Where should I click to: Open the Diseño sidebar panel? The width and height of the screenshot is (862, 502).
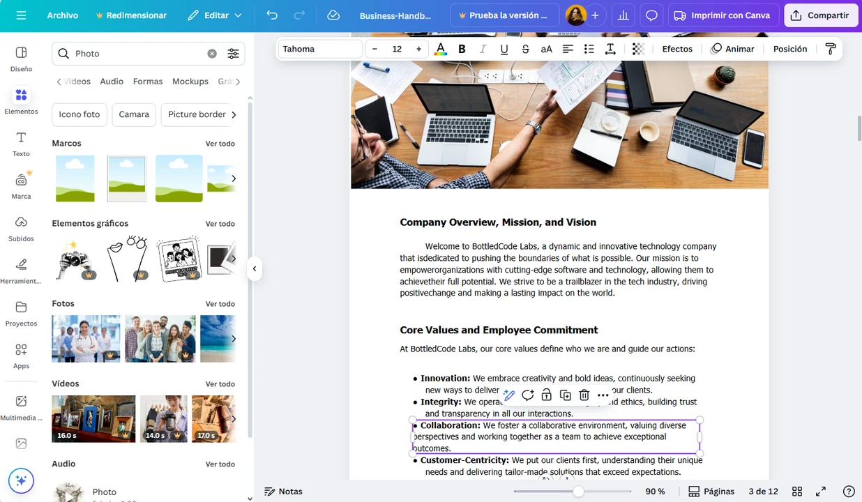tap(21, 59)
